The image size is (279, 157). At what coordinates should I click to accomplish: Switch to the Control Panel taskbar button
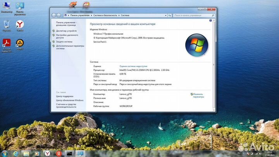coord(80,154)
